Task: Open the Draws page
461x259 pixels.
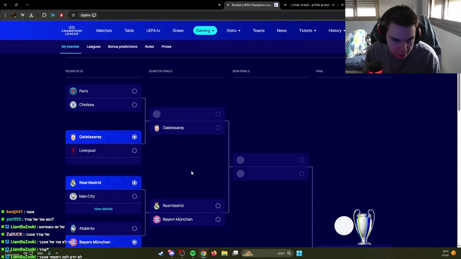Action: (x=178, y=31)
